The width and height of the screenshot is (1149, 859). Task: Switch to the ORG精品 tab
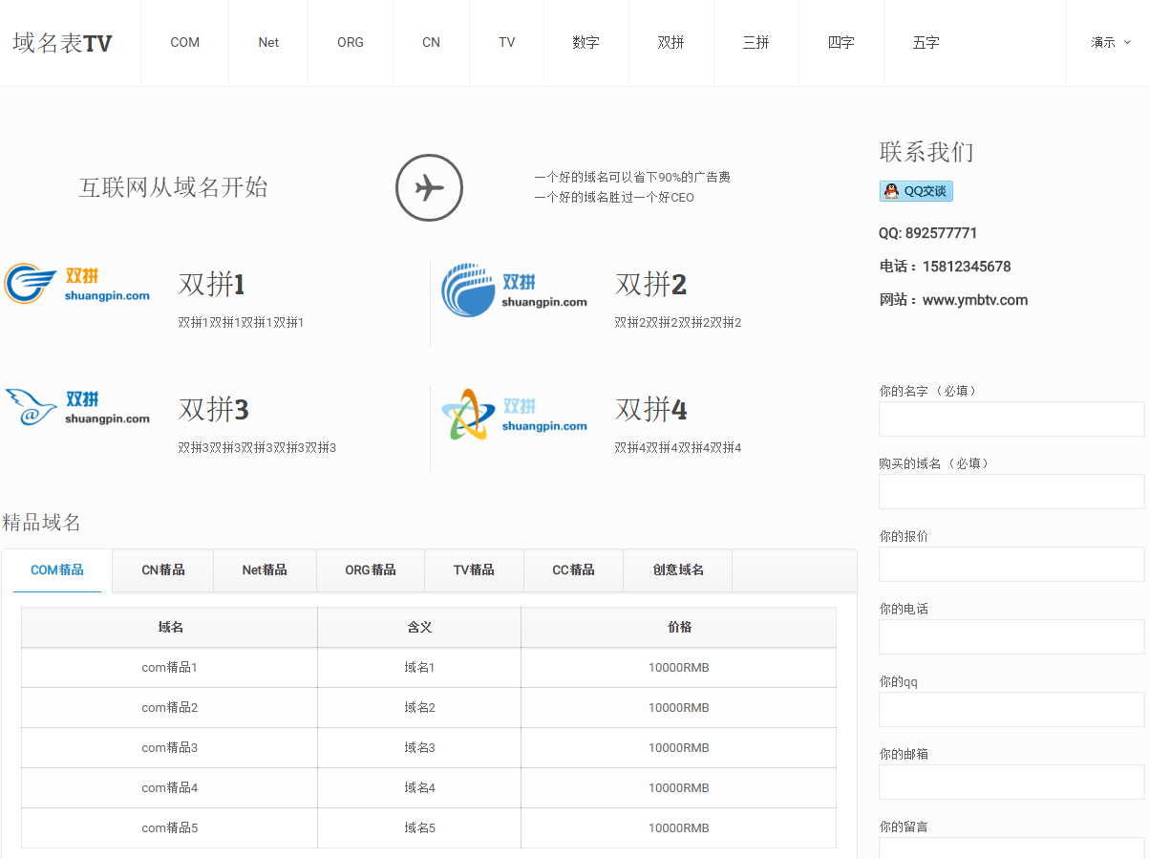(371, 570)
